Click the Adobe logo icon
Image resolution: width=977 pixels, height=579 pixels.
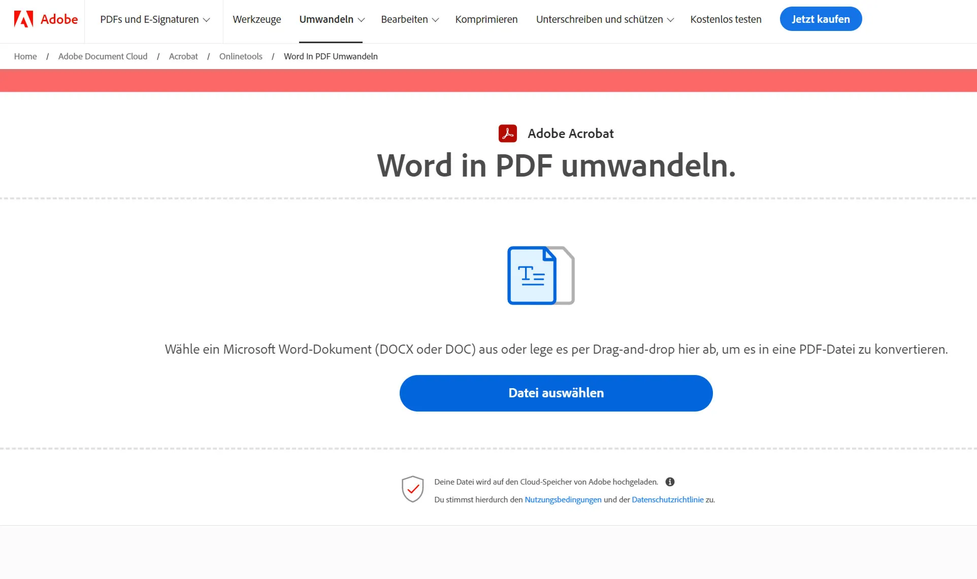(x=23, y=19)
